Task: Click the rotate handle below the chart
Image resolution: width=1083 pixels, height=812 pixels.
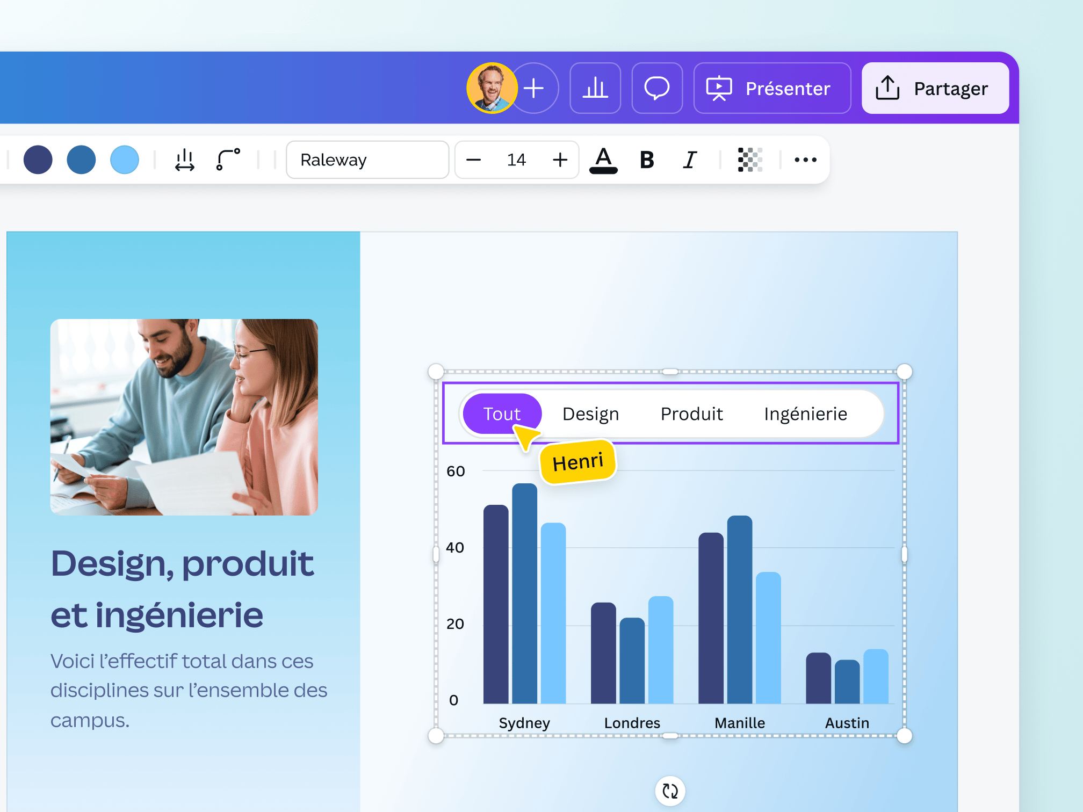Action: point(669,791)
